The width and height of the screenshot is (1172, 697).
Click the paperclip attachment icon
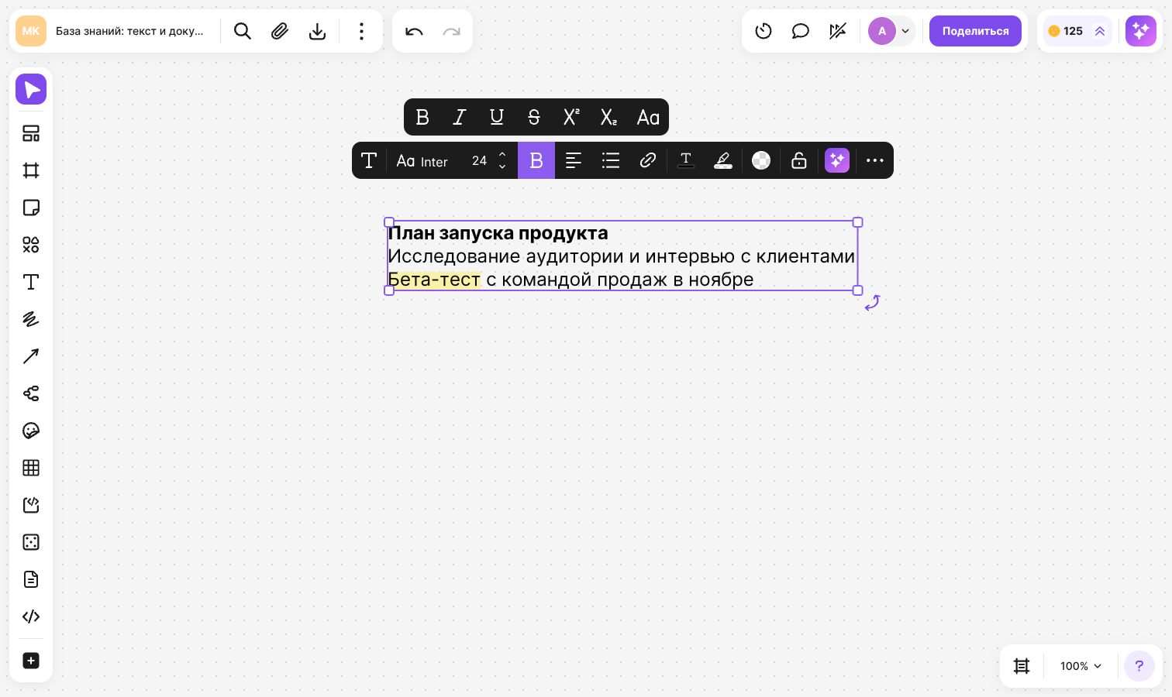280,31
